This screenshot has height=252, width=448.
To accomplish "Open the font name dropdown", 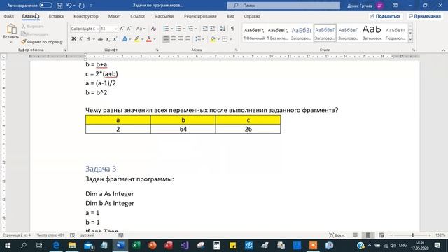I will pos(97,29).
